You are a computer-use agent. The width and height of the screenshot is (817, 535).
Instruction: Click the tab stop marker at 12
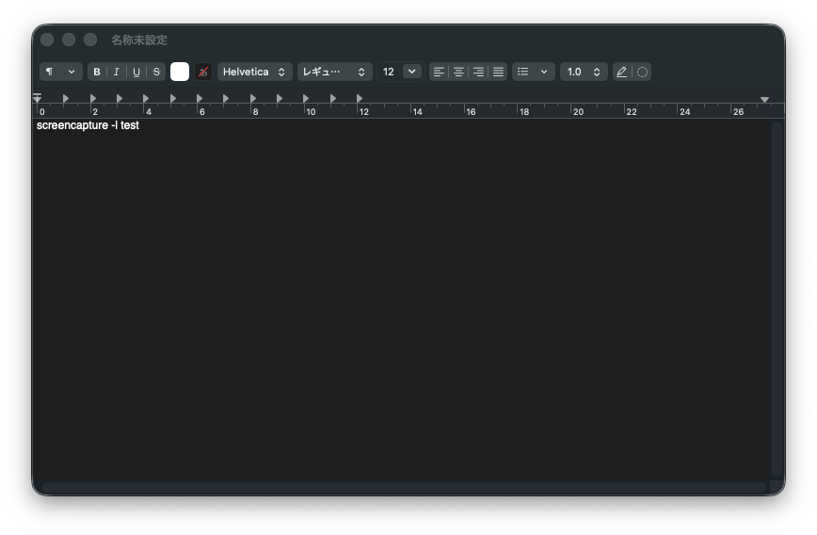tap(360, 98)
